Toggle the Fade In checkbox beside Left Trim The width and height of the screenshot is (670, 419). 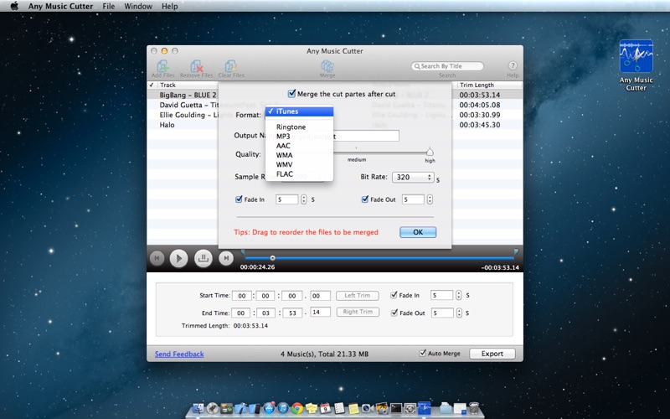(x=394, y=295)
